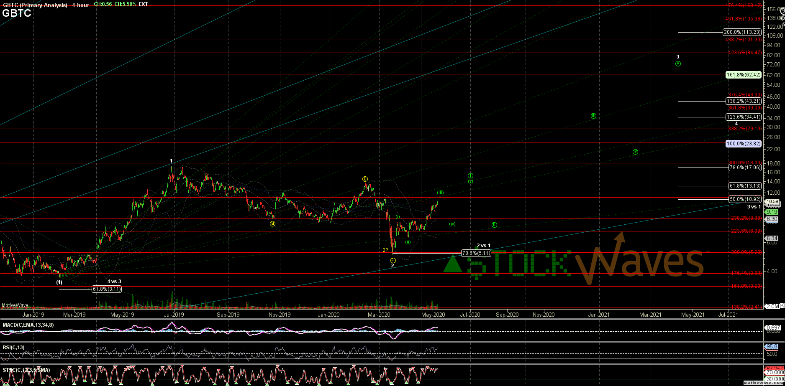
Task: Click the 10.59 current price tag
Action: pos(772,201)
